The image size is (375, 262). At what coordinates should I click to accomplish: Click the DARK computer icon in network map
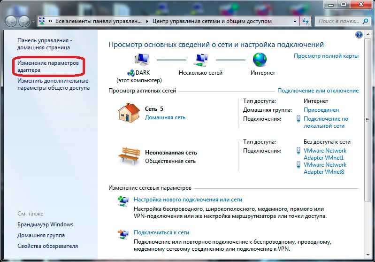pos(142,59)
